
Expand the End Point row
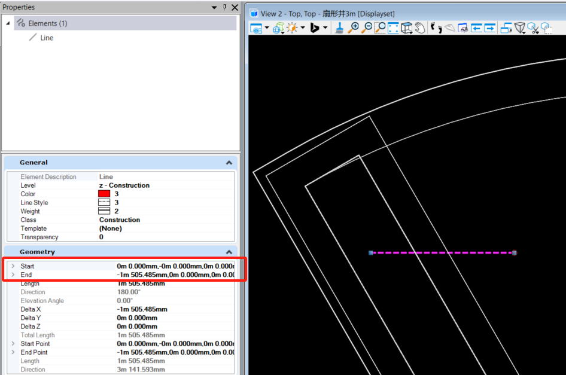click(13, 352)
